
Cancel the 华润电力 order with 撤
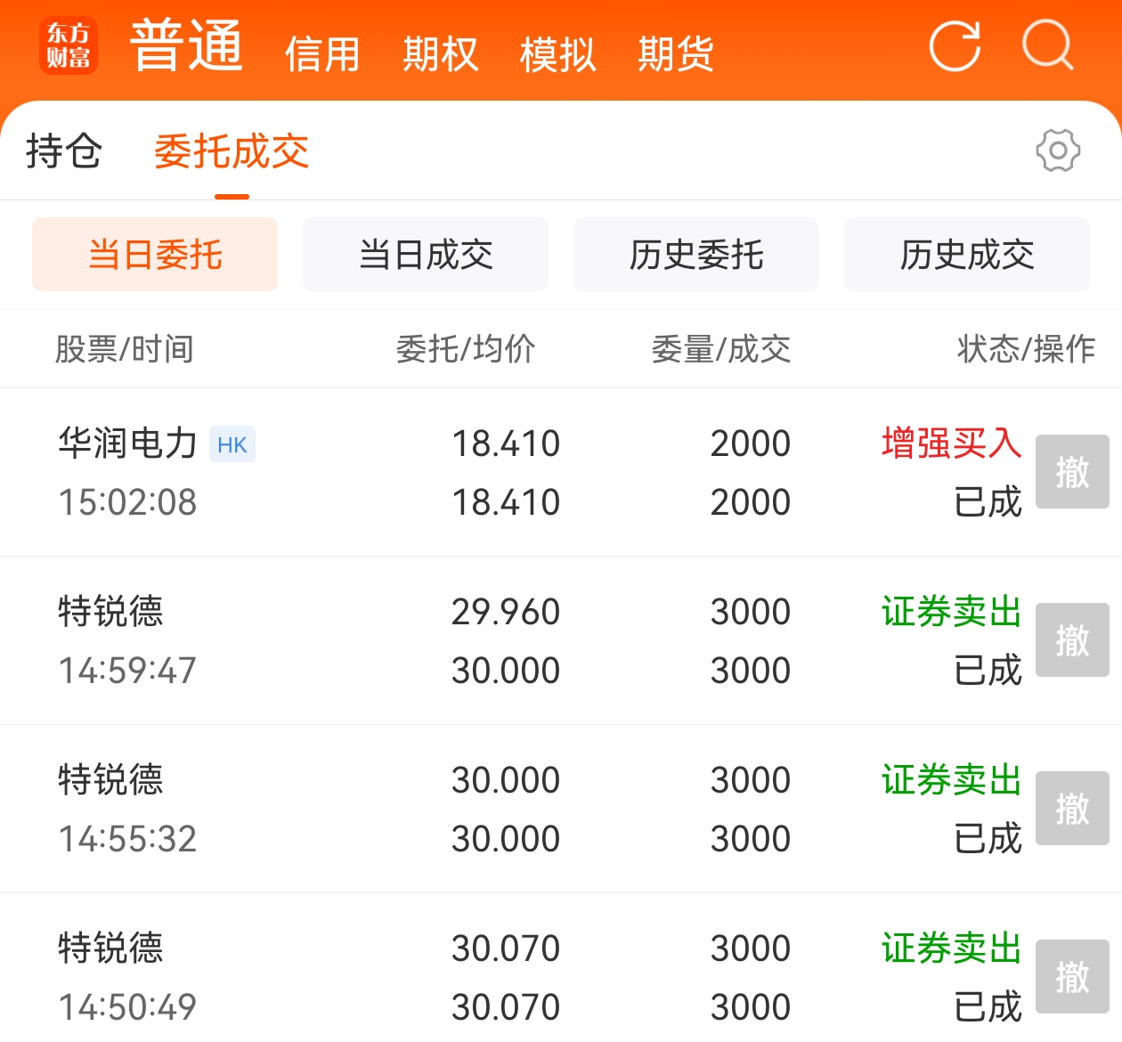click(1072, 472)
